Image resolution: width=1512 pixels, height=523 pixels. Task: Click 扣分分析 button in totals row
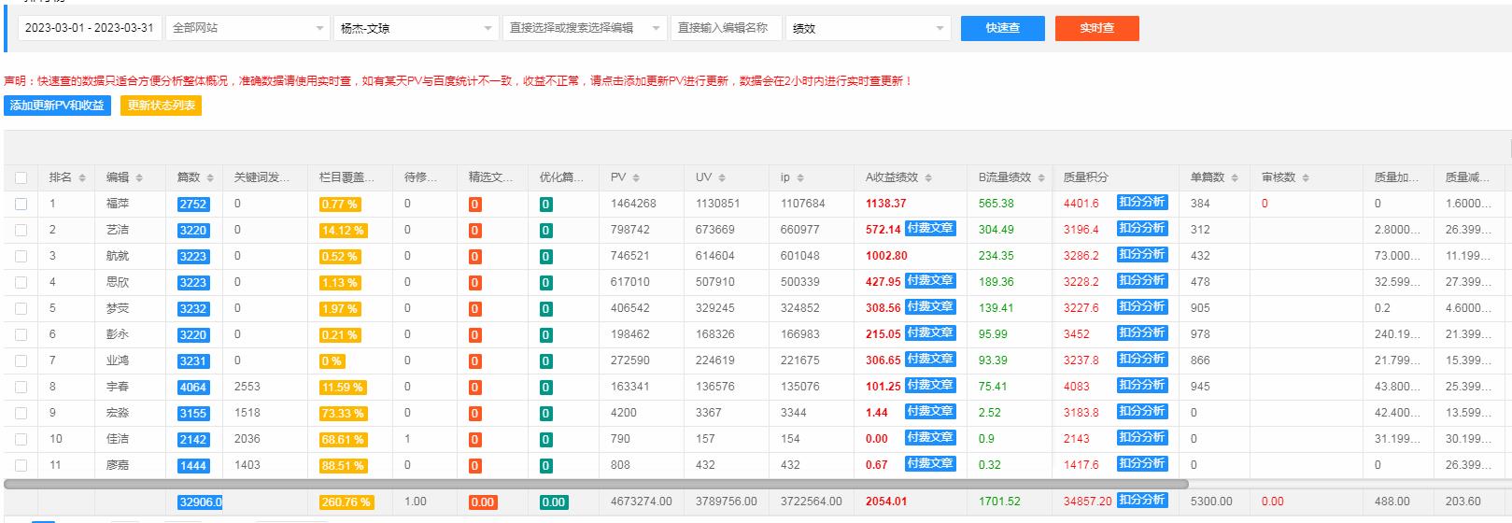[x=1142, y=500]
